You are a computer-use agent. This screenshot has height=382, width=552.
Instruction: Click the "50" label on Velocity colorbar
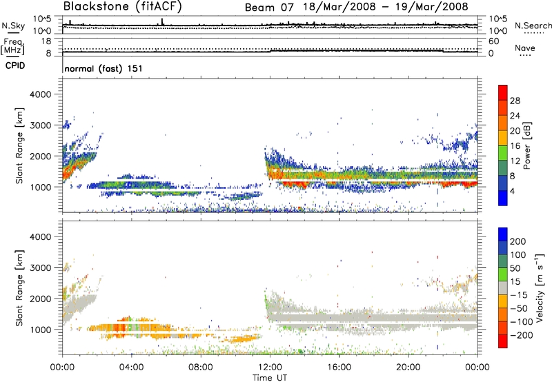(515, 268)
